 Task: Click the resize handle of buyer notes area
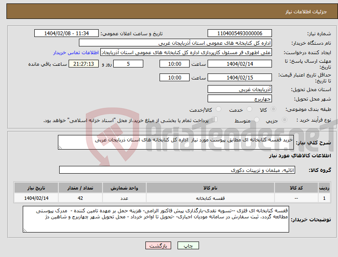point(25,230)
